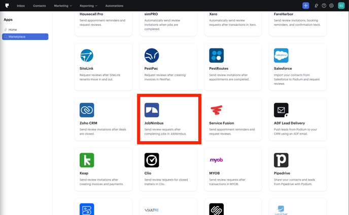Viewport: 349px width, 215px height.
Task: Open the FareHarbor app title
Action: 284,14
